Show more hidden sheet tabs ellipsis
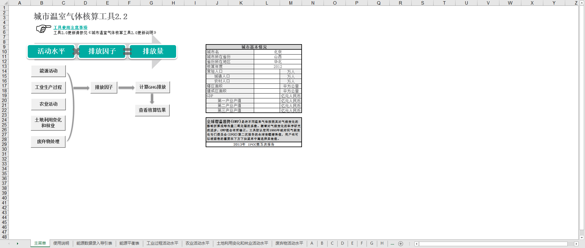The width and height of the screenshot is (585, 248). [x=392, y=244]
